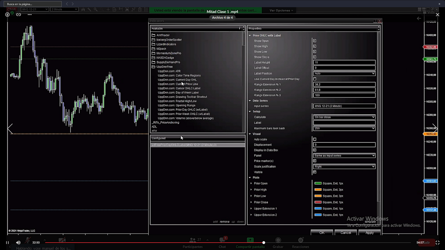Image resolution: width=445 pixels, height=250 pixels.
Task: Click the Prior Open green color swatch
Action: pyautogui.click(x=318, y=184)
